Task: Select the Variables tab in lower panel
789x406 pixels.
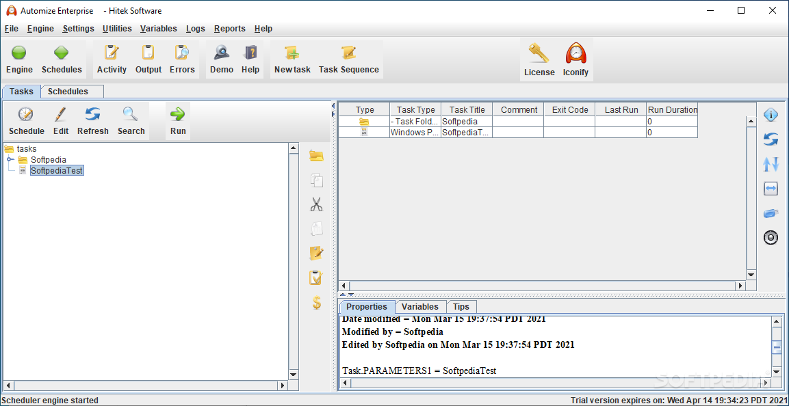Action: coord(420,306)
